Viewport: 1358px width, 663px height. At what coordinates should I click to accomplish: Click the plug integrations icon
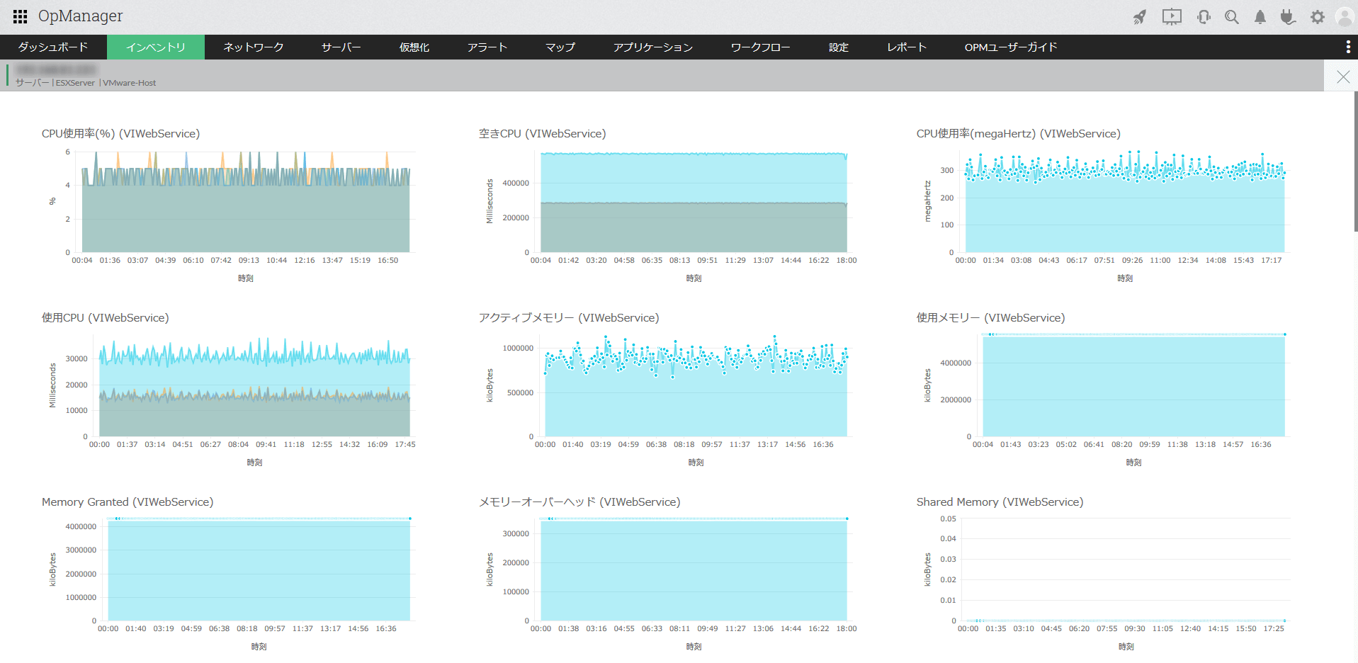coord(1288,17)
